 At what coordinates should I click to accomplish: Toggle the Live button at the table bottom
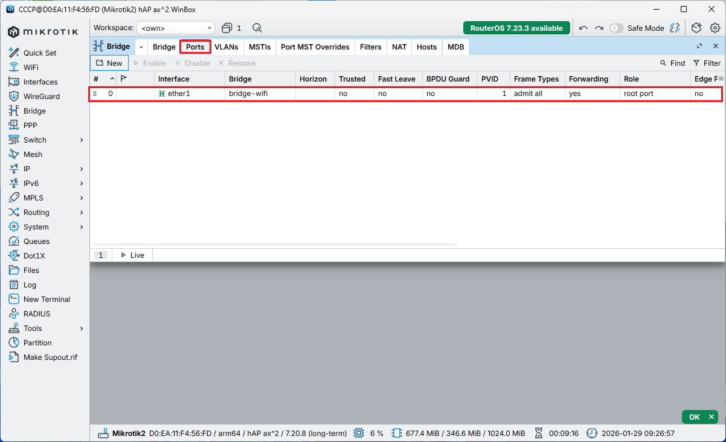(132, 255)
